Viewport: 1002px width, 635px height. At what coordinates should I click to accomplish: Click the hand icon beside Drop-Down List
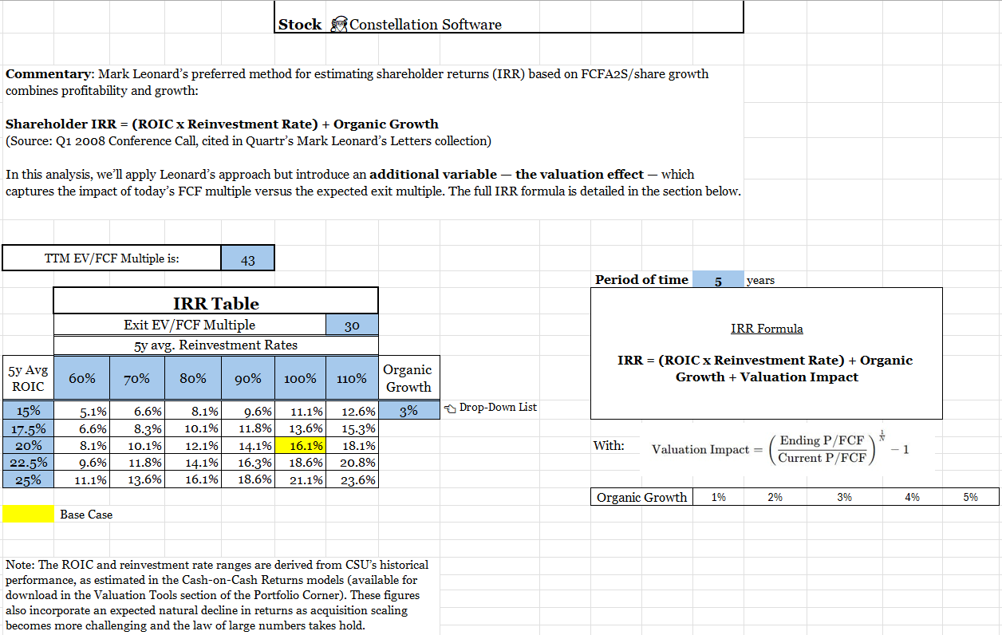pos(451,408)
